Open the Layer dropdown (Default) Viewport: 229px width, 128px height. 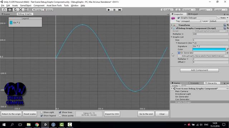click(x=219, y=21)
